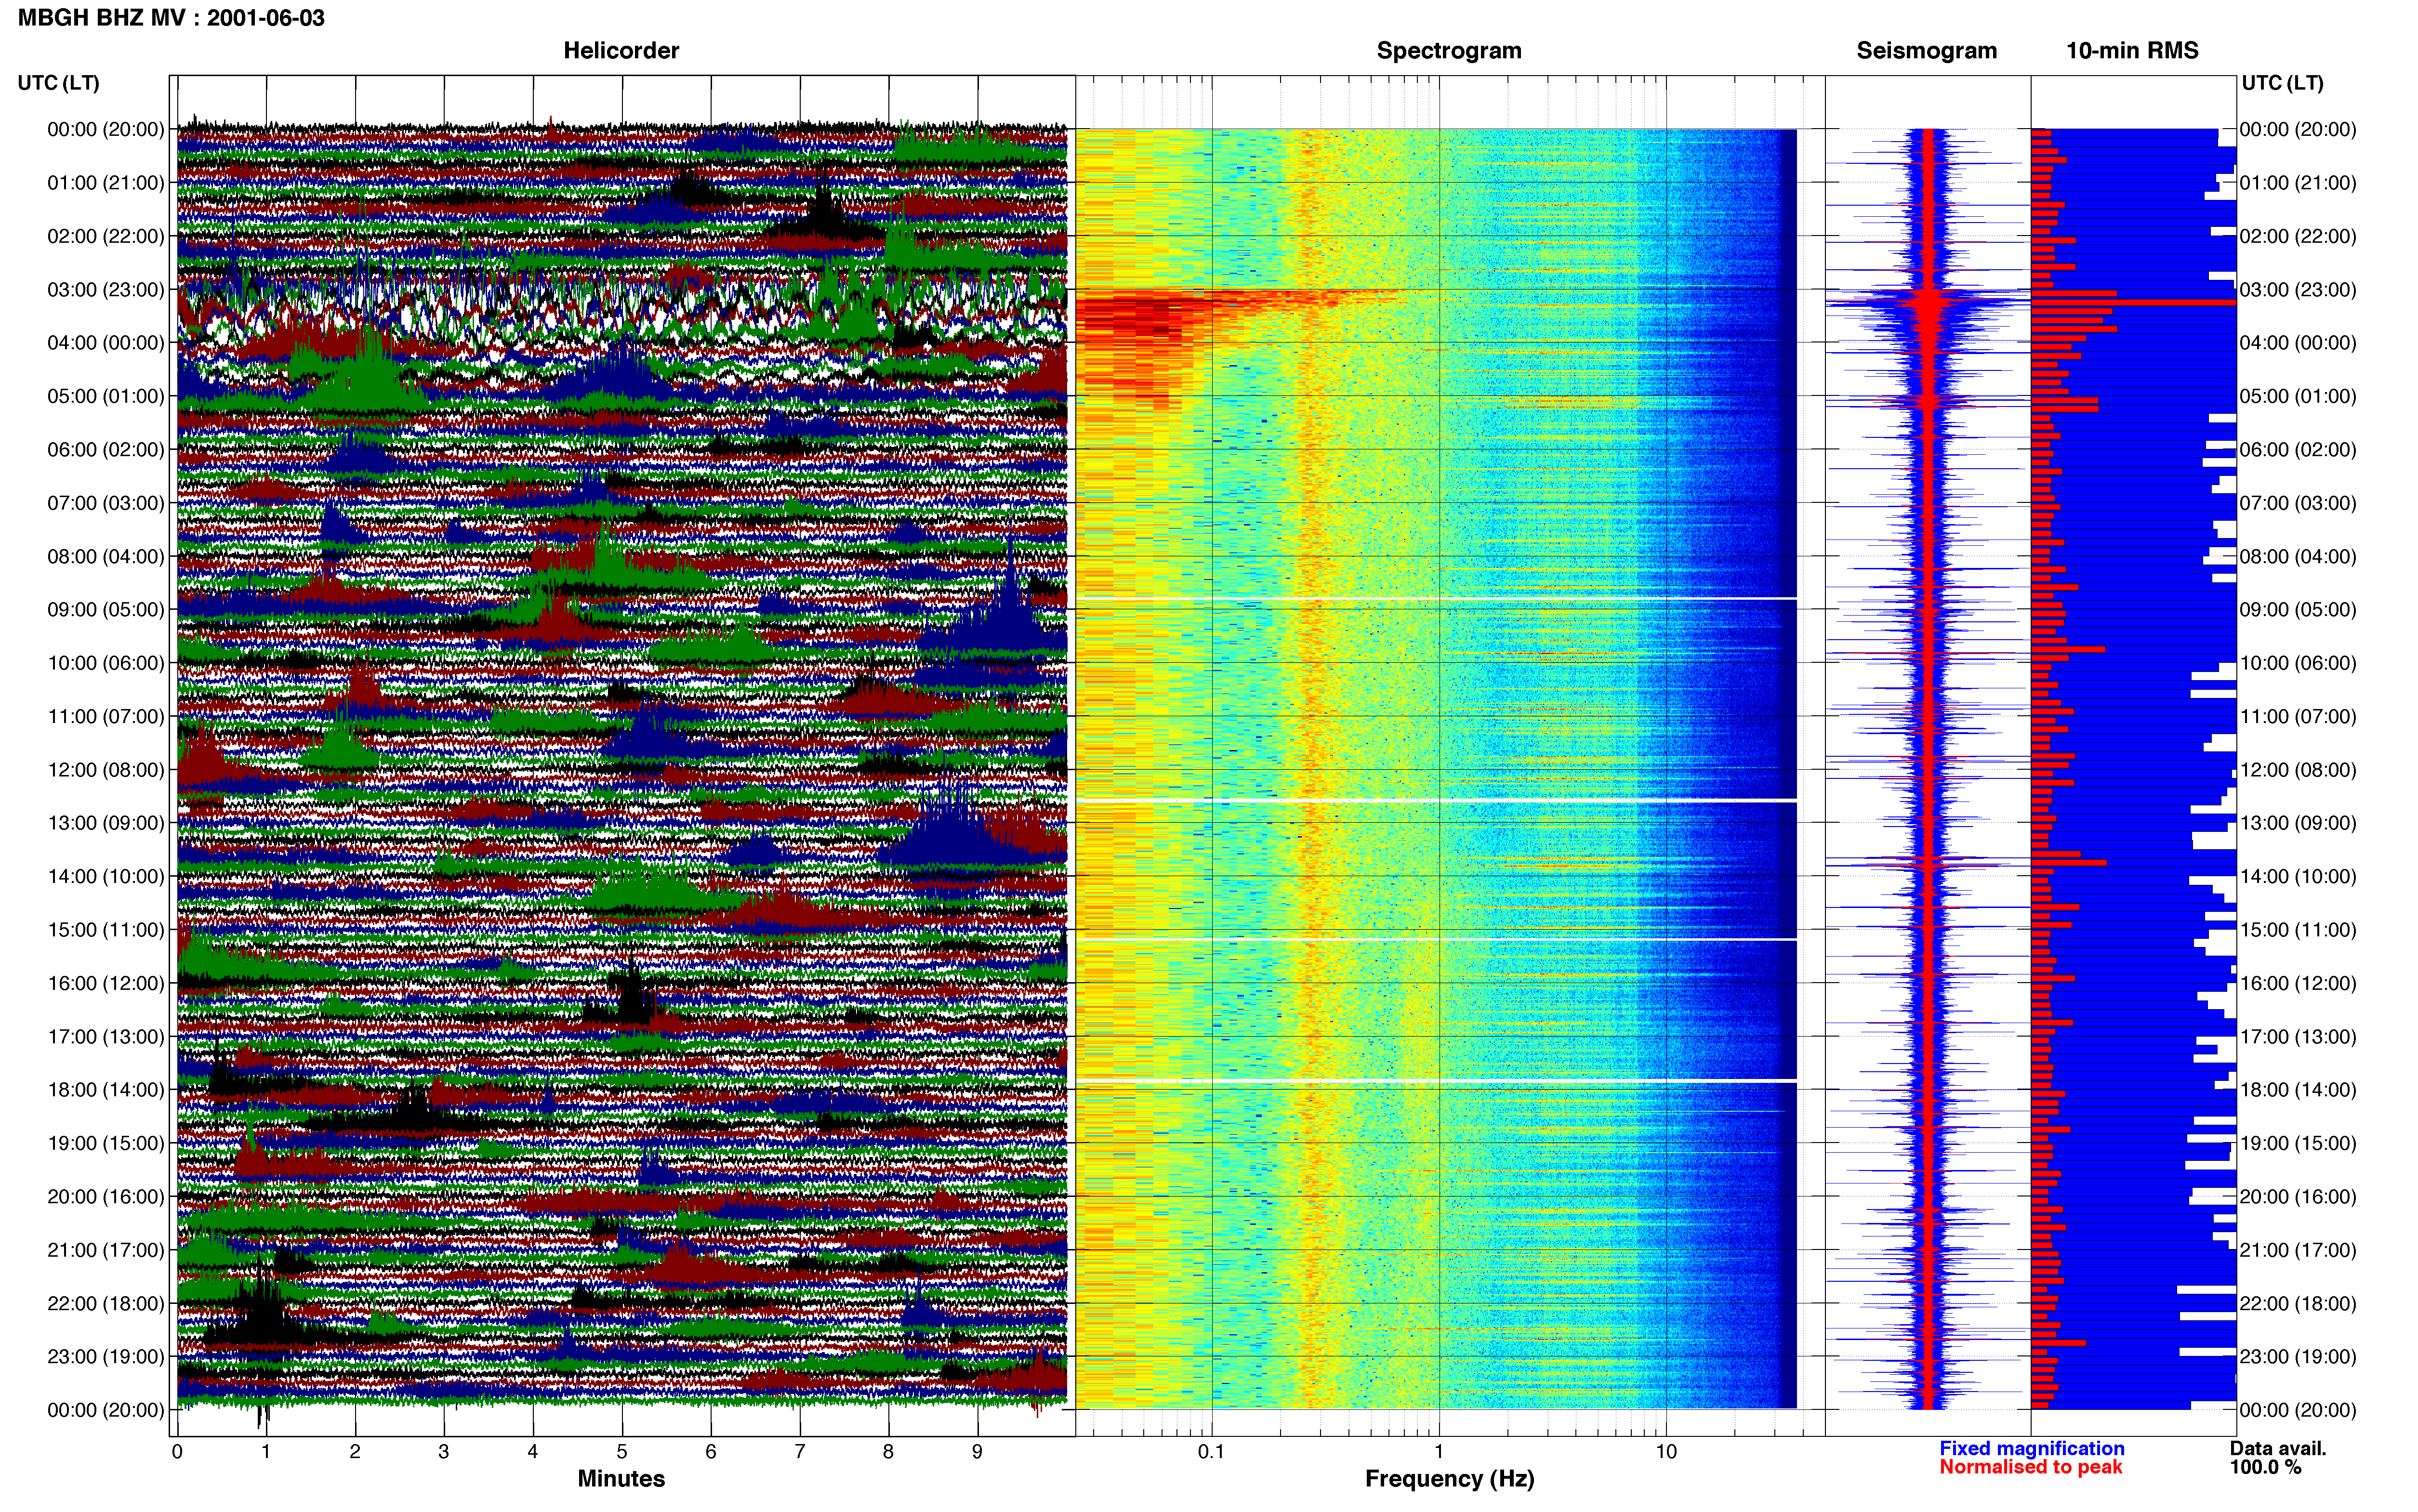The image size is (2418, 1512).
Task: Click the '0.1' frequency tick label
Action: tap(1211, 1451)
